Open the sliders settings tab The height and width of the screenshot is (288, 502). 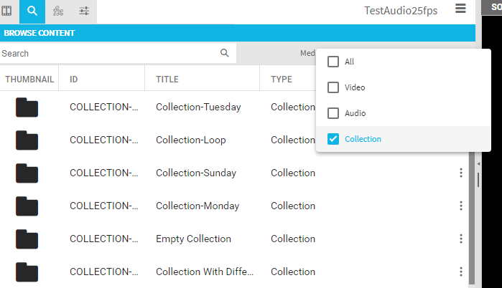[84, 11]
